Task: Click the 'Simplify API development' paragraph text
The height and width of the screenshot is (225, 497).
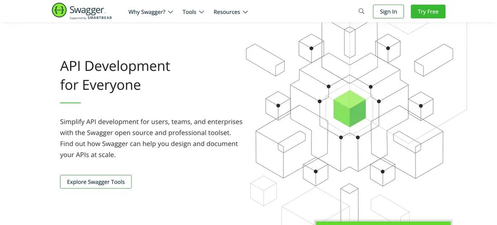Action: [151, 138]
